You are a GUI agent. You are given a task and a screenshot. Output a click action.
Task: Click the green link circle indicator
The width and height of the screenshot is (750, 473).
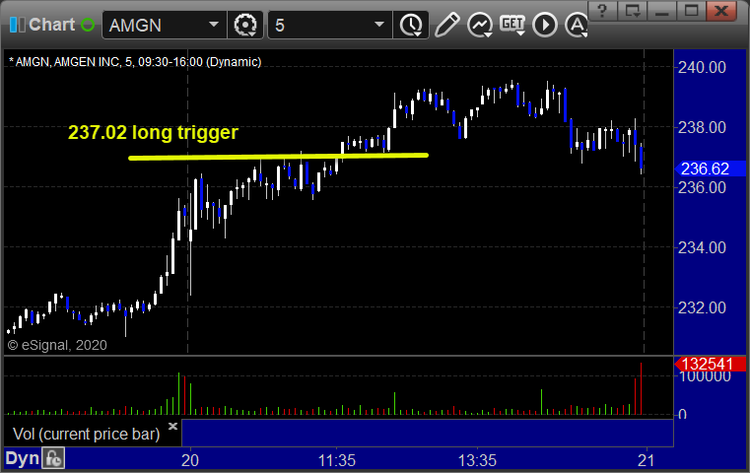88,25
